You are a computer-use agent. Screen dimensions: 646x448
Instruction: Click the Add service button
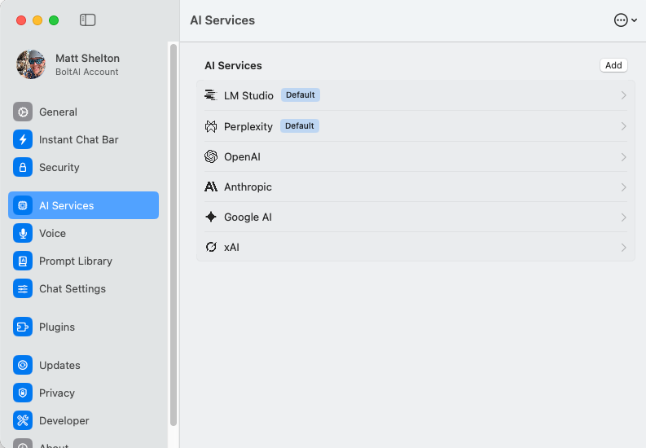coord(613,65)
